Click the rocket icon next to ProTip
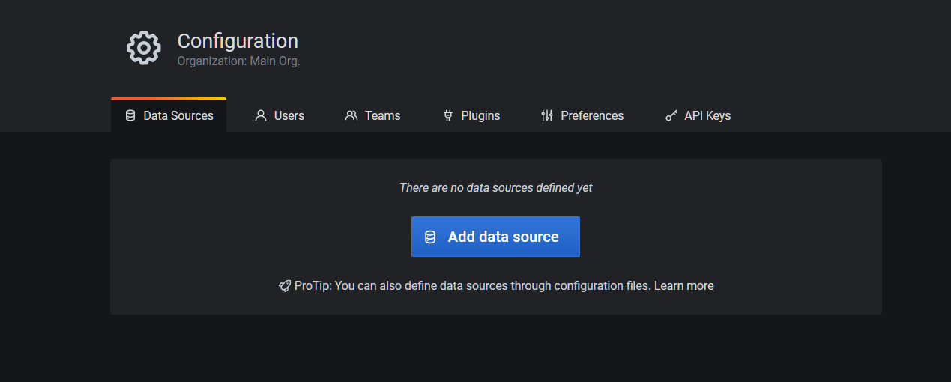 285,286
